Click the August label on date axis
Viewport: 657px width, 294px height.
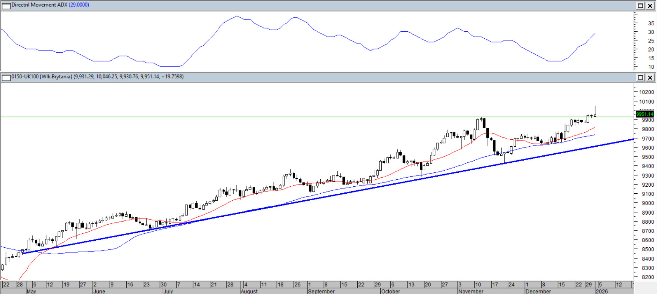point(249,291)
